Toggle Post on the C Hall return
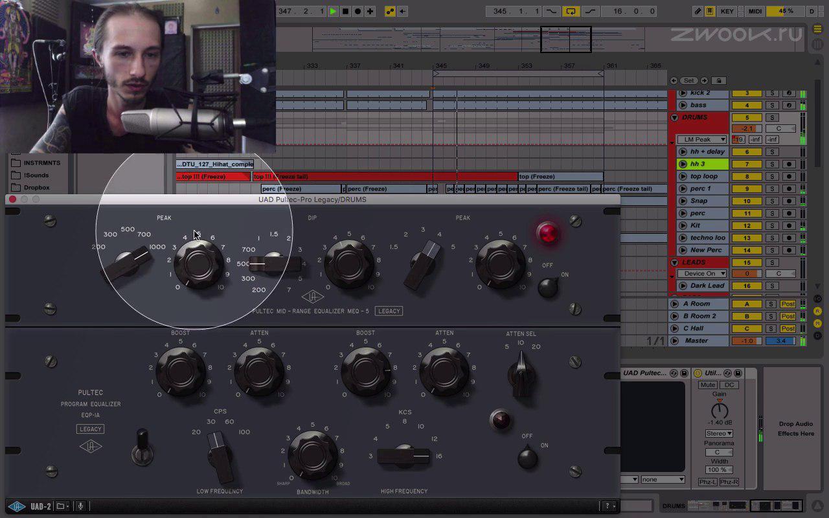829x518 pixels. [788, 328]
